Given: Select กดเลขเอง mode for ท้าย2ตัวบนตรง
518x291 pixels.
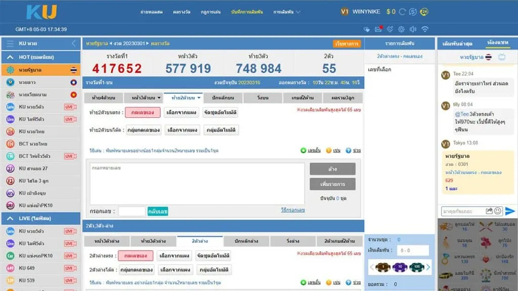Looking at the screenshot, I should [143, 113].
